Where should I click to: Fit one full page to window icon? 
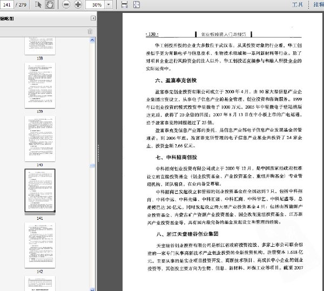[x=137, y=4]
